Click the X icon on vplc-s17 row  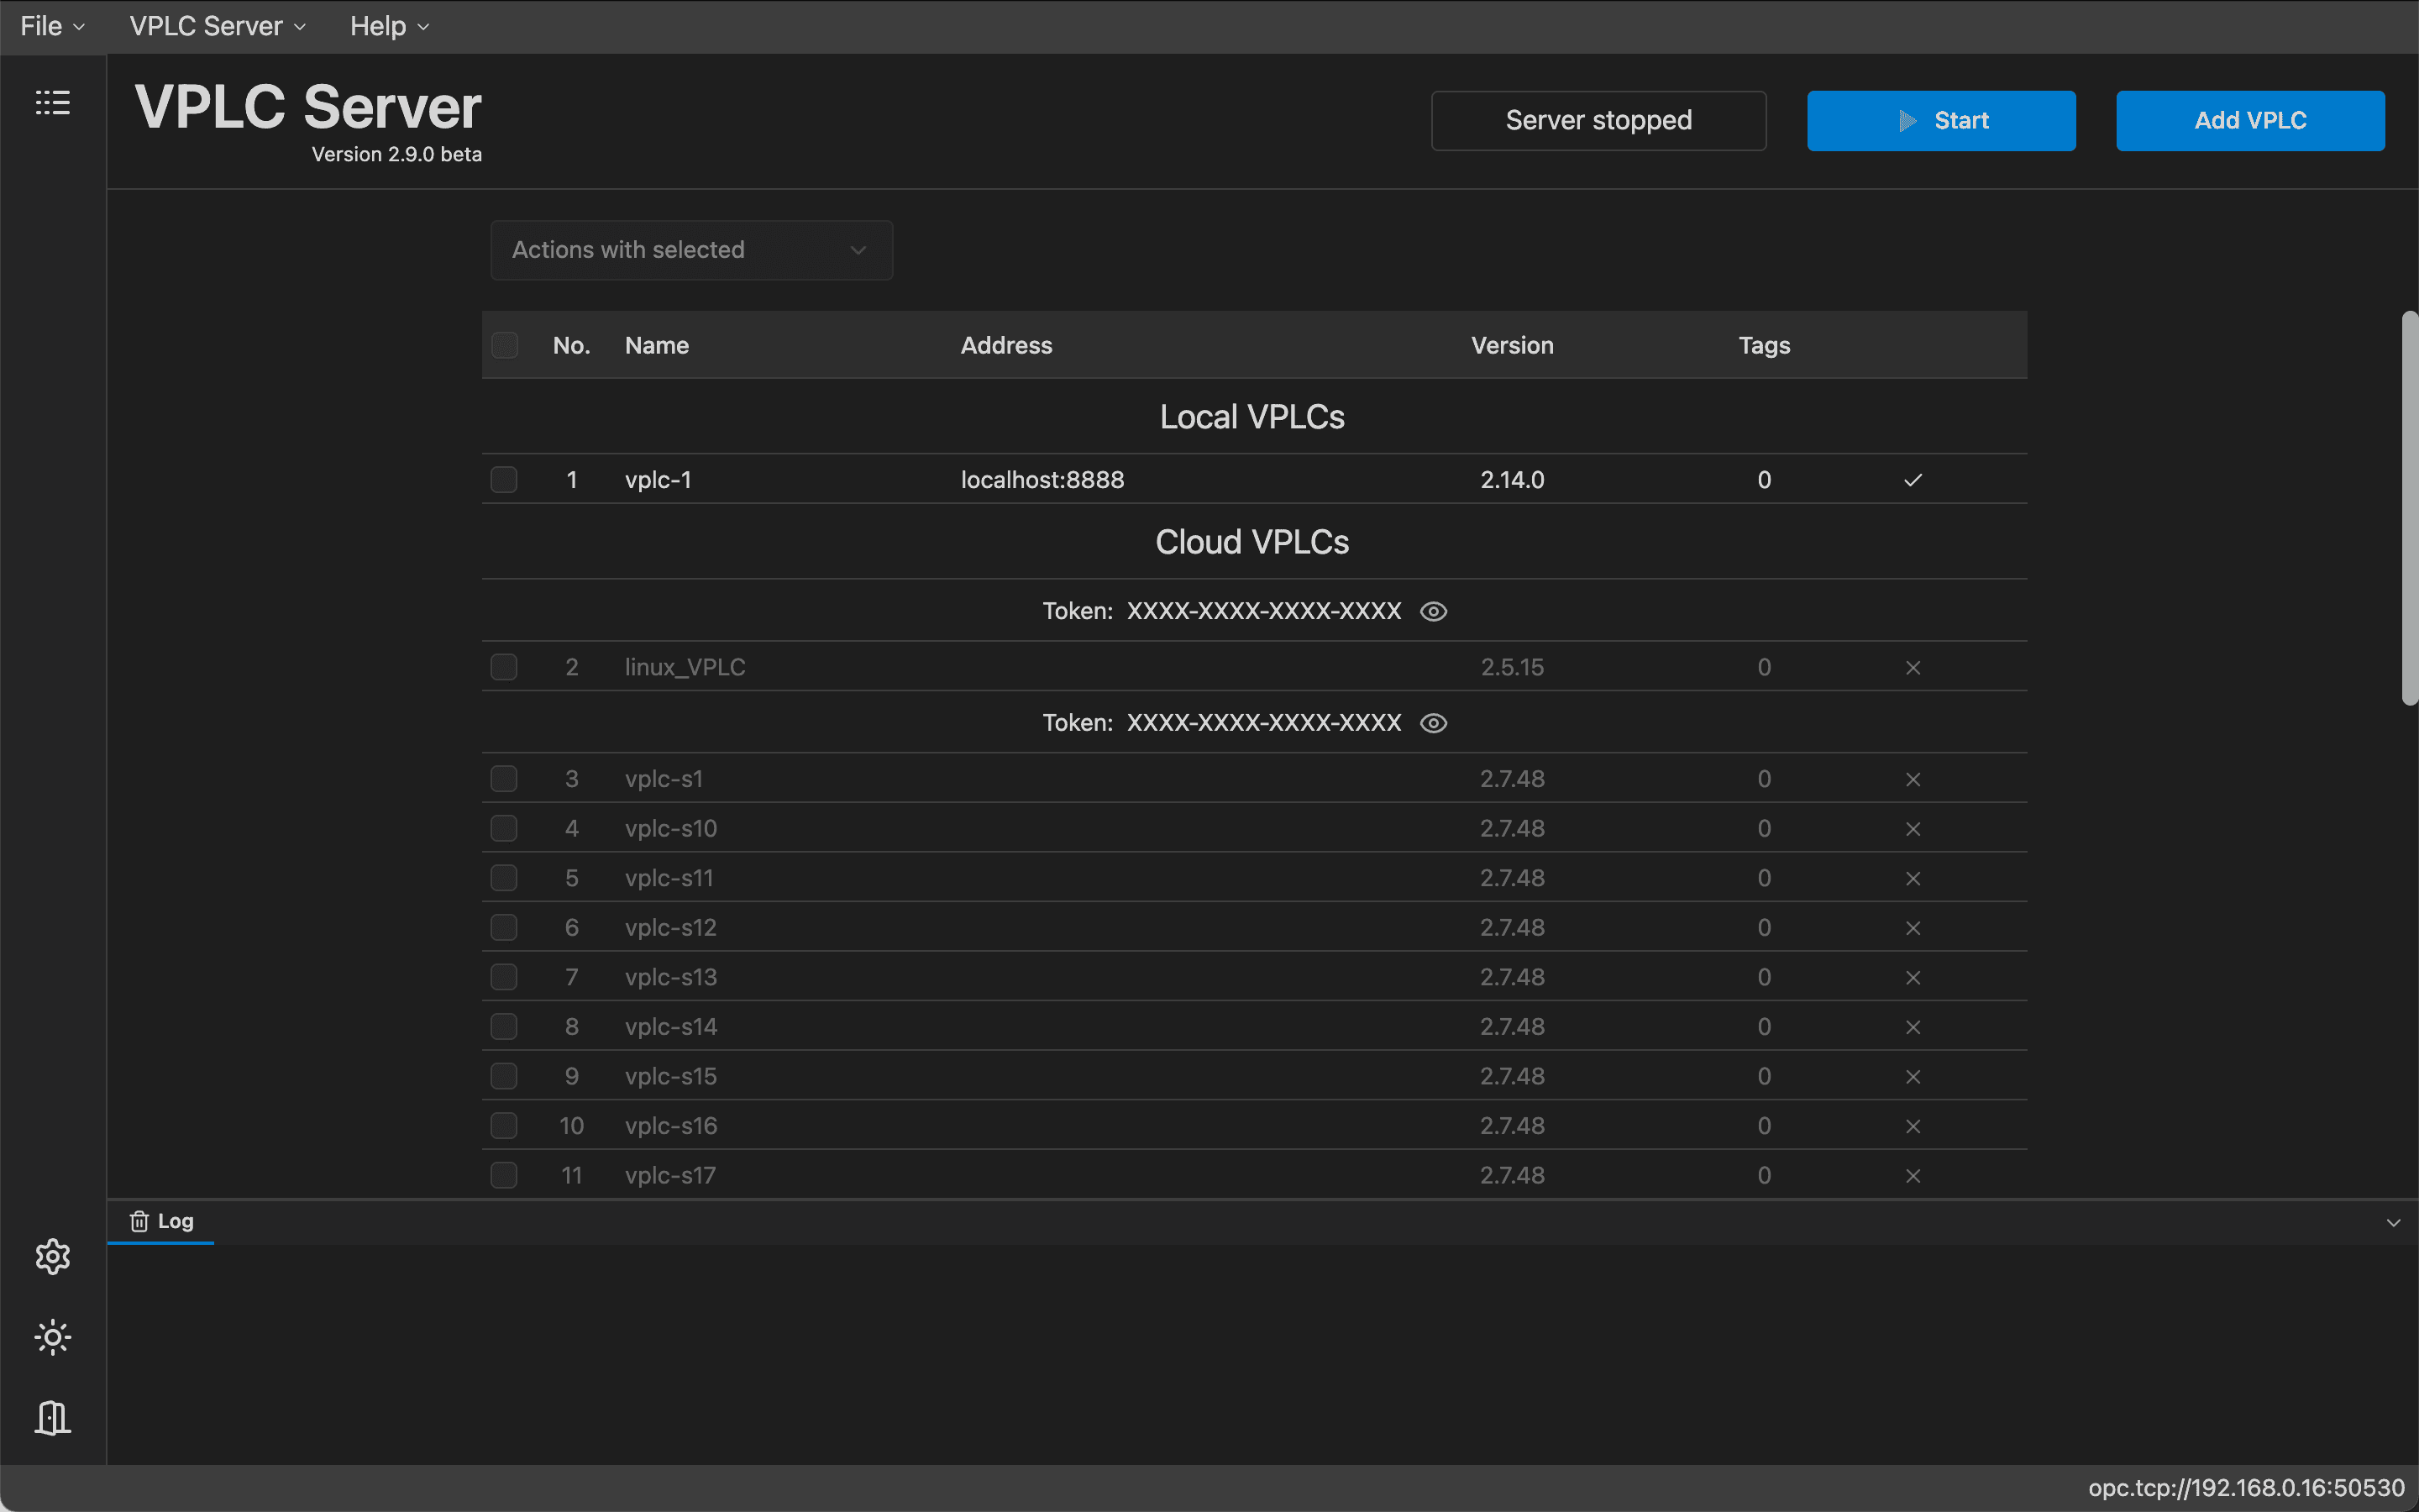(1913, 1176)
